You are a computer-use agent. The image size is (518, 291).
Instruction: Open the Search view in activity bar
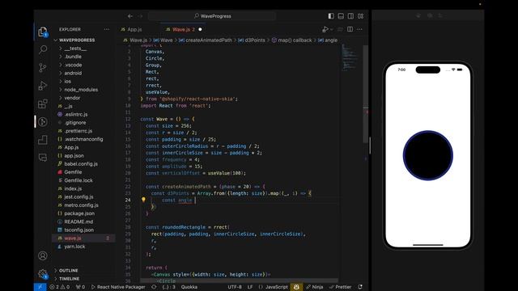pos(43,49)
